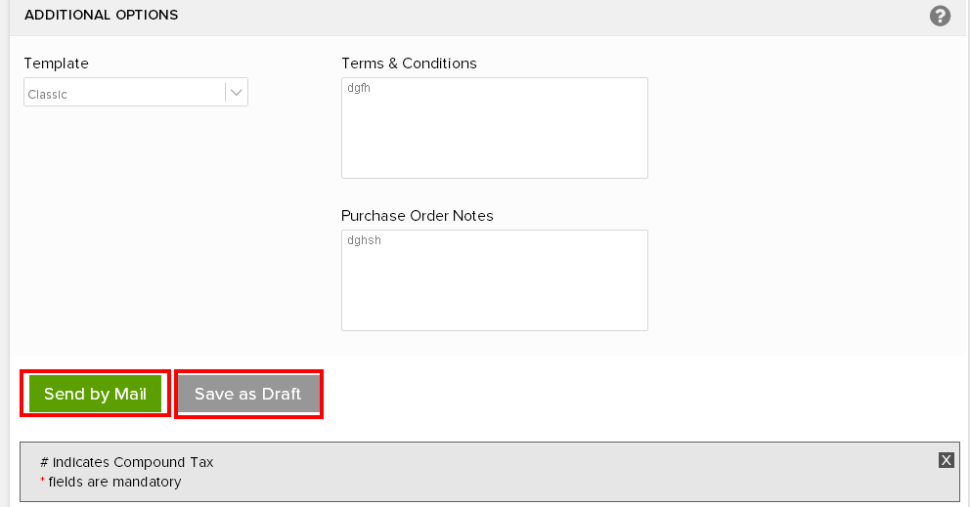Save the purchase order as draft
The height and width of the screenshot is (507, 970).
pyautogui.click(x=248, y=394)
